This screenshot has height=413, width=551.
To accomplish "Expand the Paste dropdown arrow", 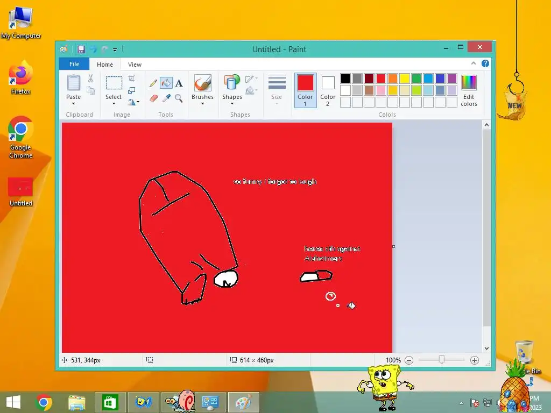I will [x=73, y=104].
